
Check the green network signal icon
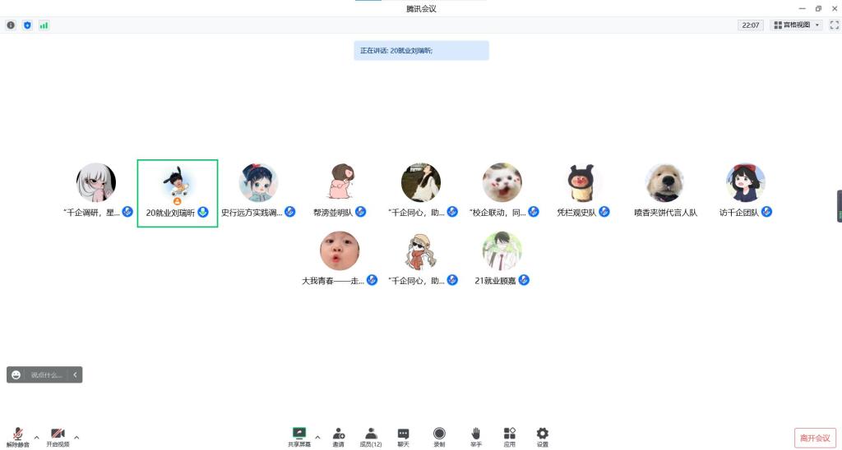coord(44,25)
